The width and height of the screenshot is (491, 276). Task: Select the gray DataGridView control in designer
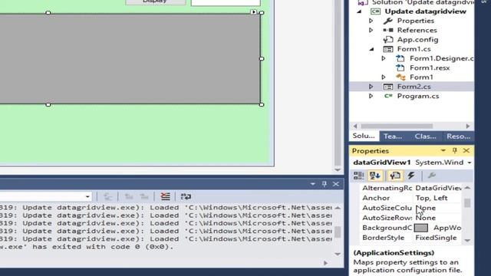click(130, 59)
